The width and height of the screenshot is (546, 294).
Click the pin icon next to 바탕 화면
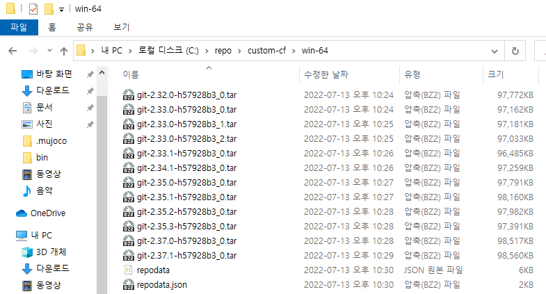90,74
